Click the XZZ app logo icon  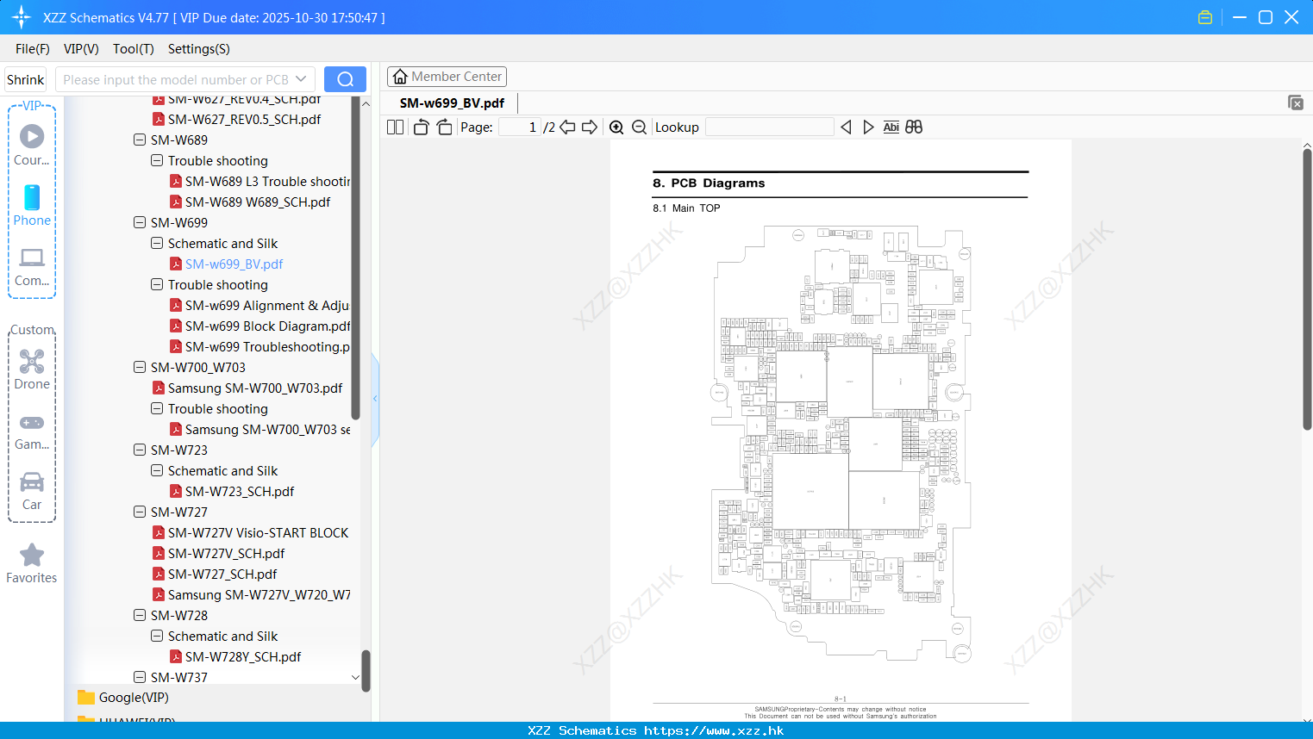22,17
